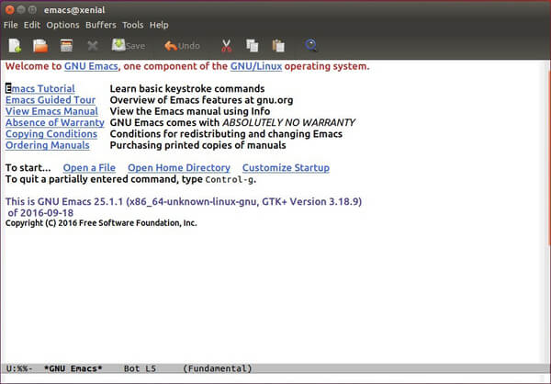551x384 pixels.
Task: Click 'View the Emacs manual using Info' text
Action: pos(190,111)
